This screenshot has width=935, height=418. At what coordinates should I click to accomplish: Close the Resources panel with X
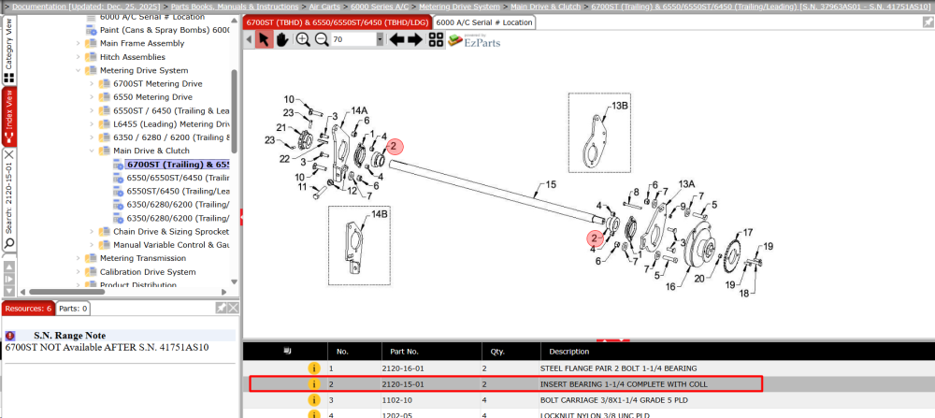pos(233,308)
